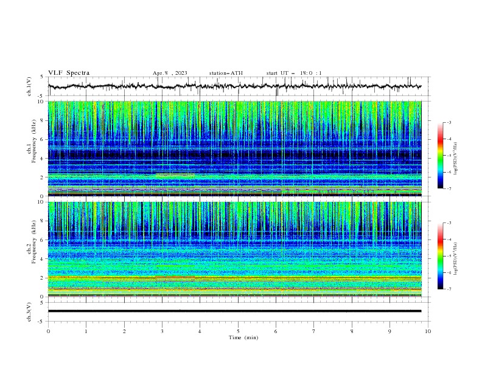Click the ch.2 colorbar "log(PSD)(V²/Hz)" label
The width and height of the screenshot is (482, 372).
[456, 259]
